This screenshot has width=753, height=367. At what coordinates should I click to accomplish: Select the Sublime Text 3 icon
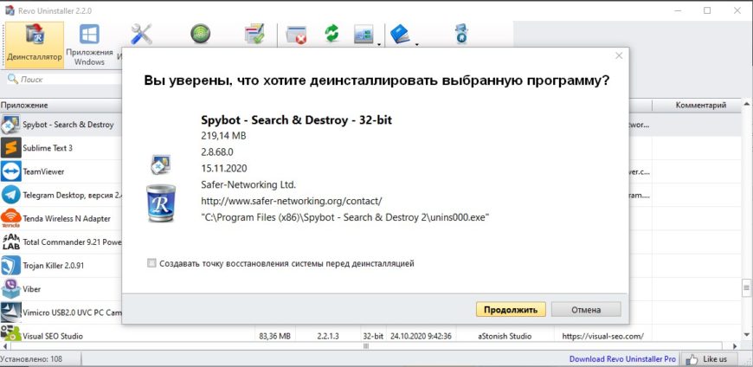click(x=10, y=148)
